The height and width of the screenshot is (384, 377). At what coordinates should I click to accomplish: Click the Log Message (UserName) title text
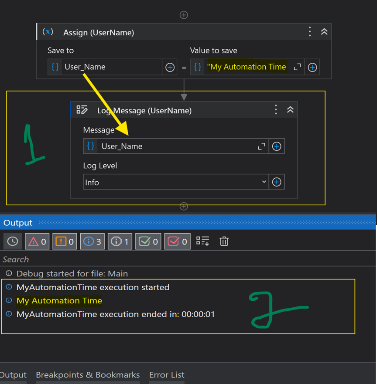(x=144, y=110)
